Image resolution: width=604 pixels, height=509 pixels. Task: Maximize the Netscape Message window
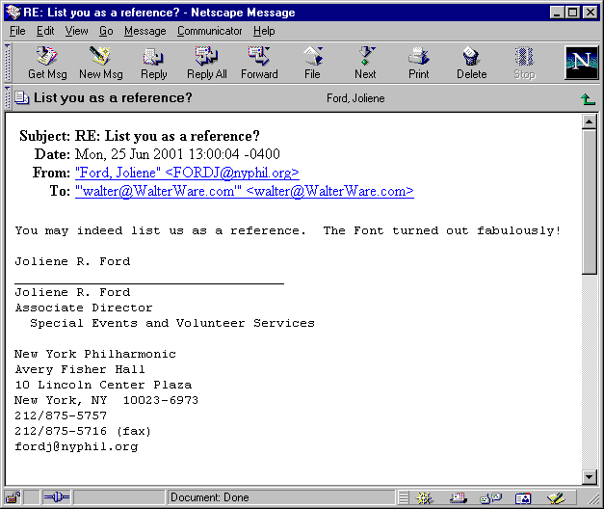[572, 13]
